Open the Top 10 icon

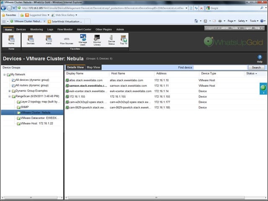pos(124,40)
